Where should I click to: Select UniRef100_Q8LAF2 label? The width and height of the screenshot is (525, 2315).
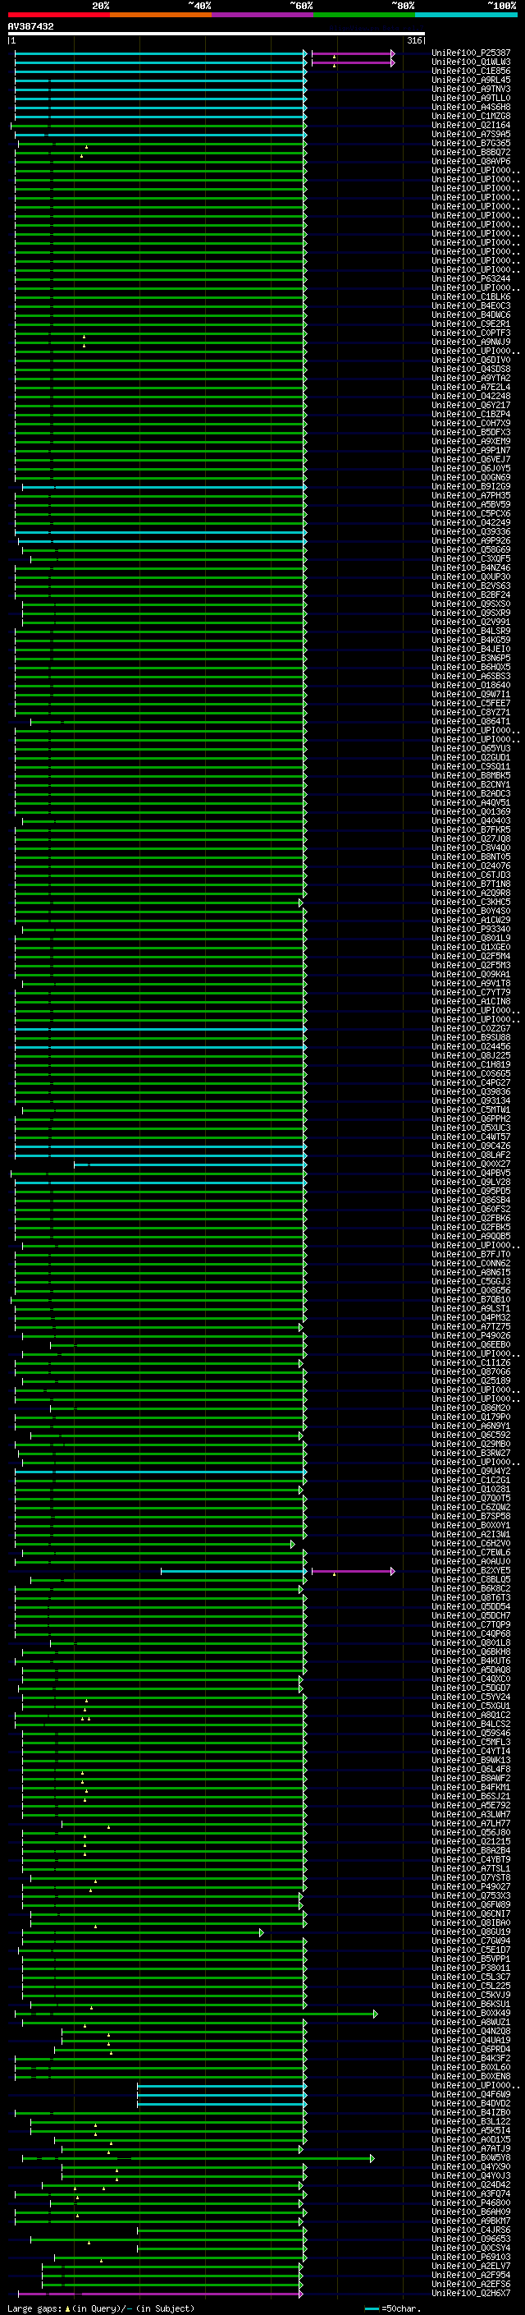click(470, 1155)
